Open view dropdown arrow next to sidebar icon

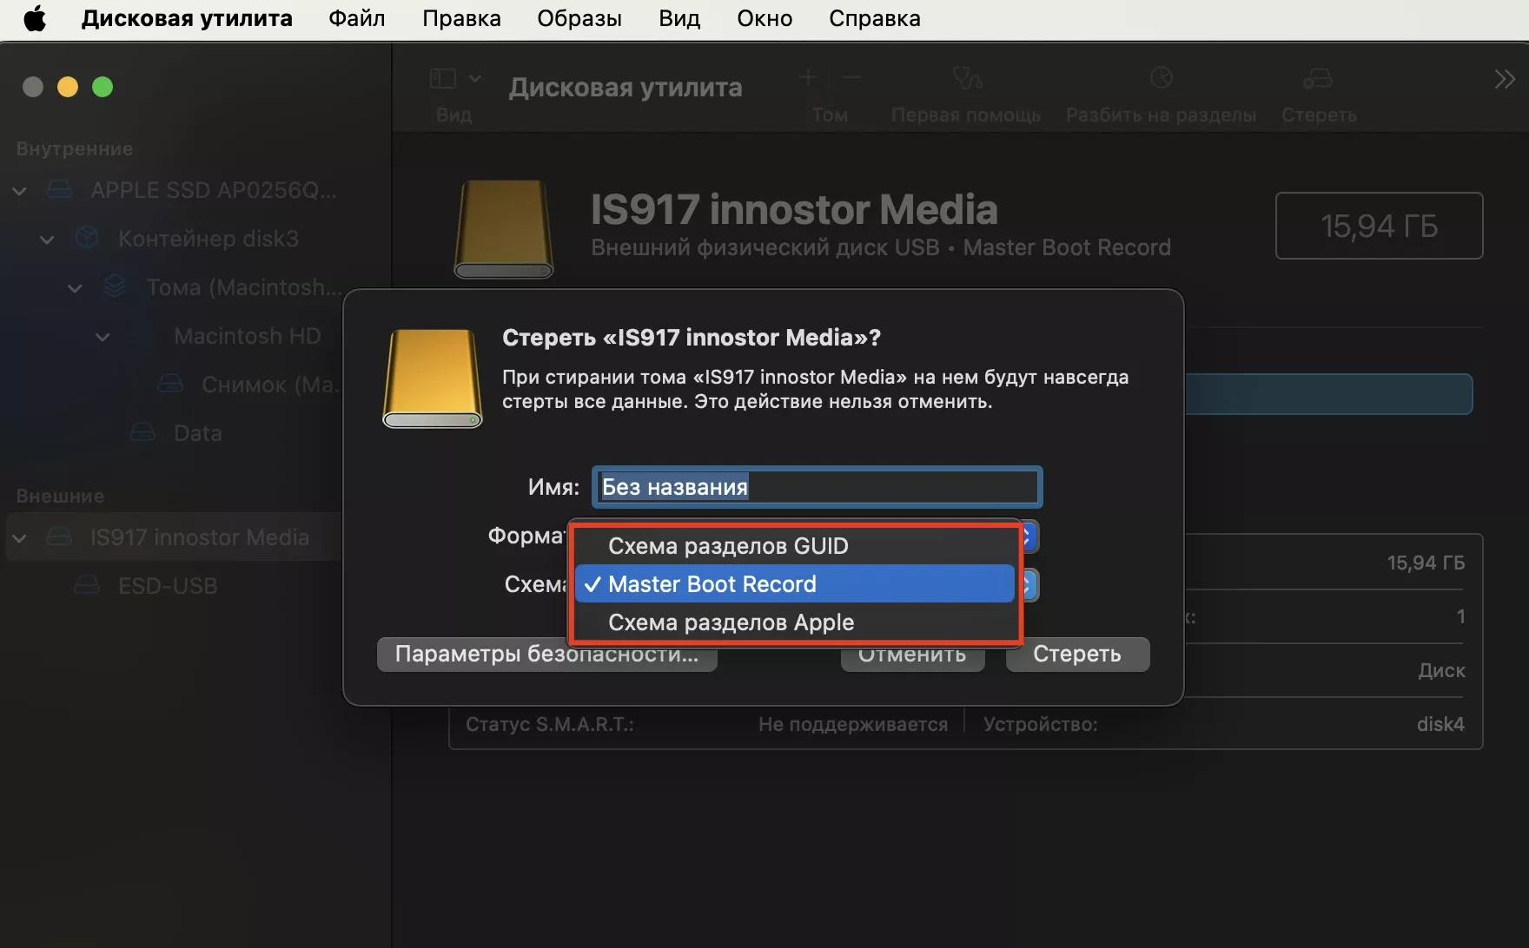pyautogui.click(x=475, y=79)
